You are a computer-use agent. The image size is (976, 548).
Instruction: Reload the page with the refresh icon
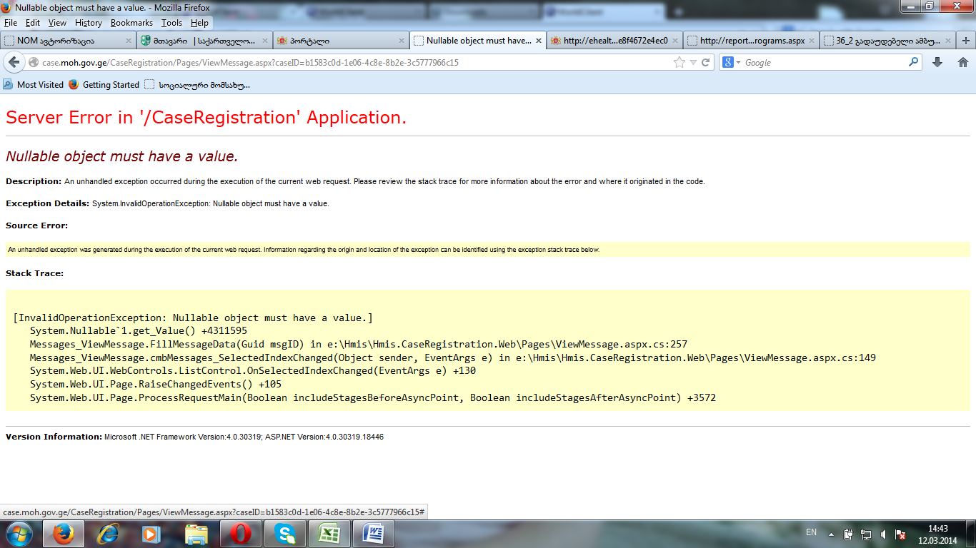(x=705, y=63)
